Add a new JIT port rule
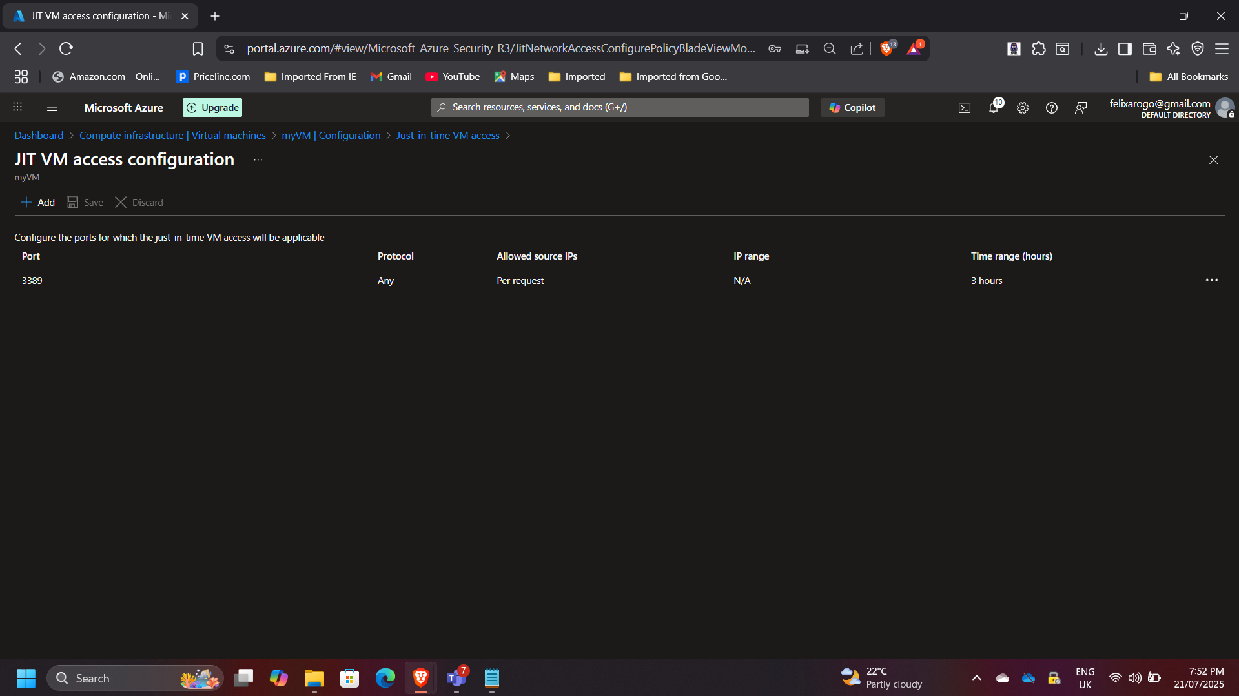Screen dimensions: 1239x696 [x=38, y=203]
